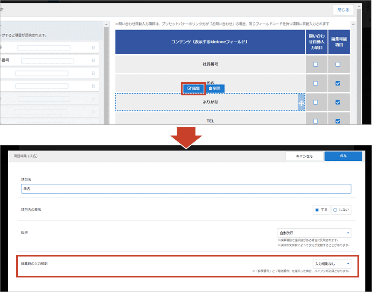Click the drag grip icon on the first left-panel field
The image size is (372, 292).
[x=93, y=48]
